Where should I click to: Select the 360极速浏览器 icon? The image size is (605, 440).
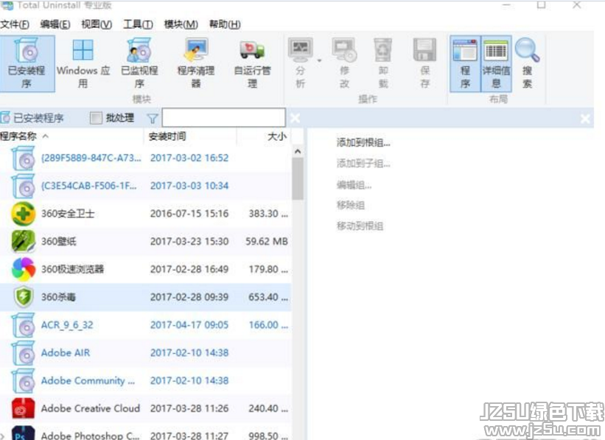tap(24, 269)
